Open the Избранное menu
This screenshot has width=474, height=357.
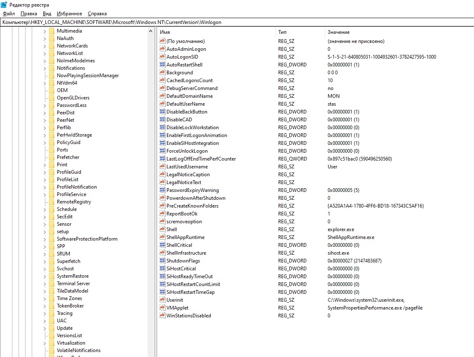70,14
